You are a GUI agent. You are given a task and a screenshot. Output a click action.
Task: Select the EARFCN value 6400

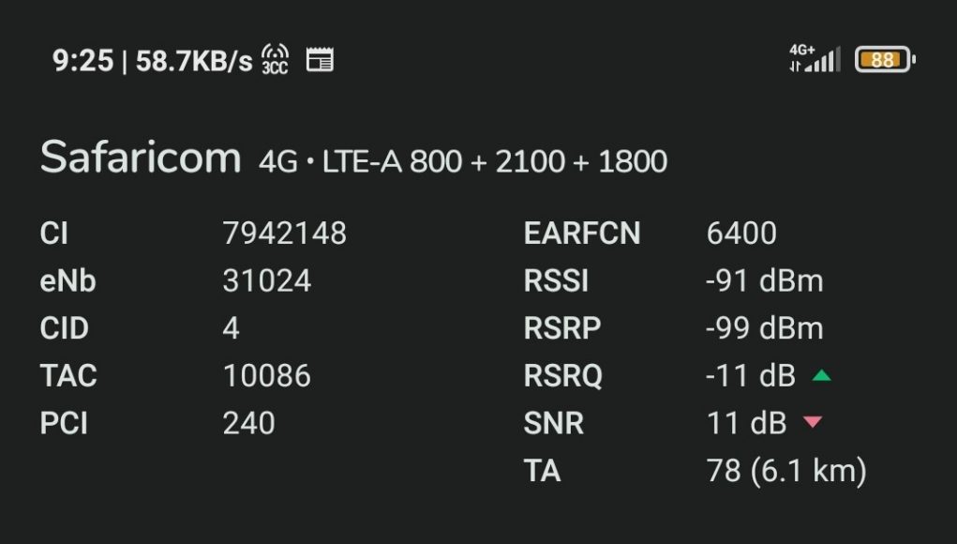[x=741, y=234]
